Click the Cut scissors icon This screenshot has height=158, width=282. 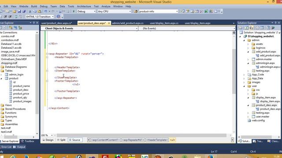click(x=30, y=11)
